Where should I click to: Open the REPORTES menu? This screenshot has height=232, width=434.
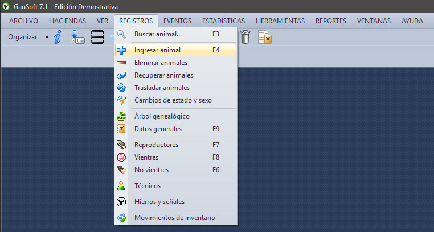coord(331,21)
